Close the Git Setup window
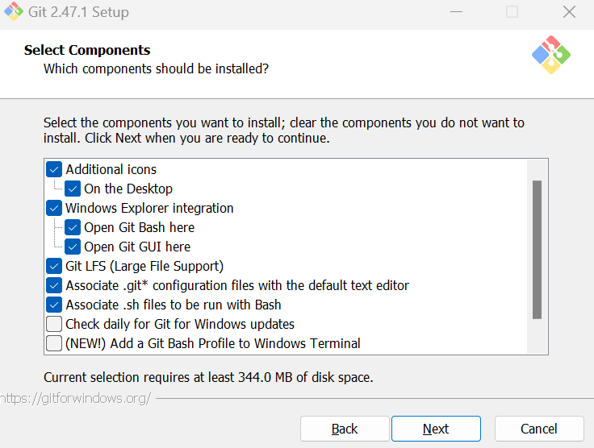The image size is (594, 448). coord(569,12)
